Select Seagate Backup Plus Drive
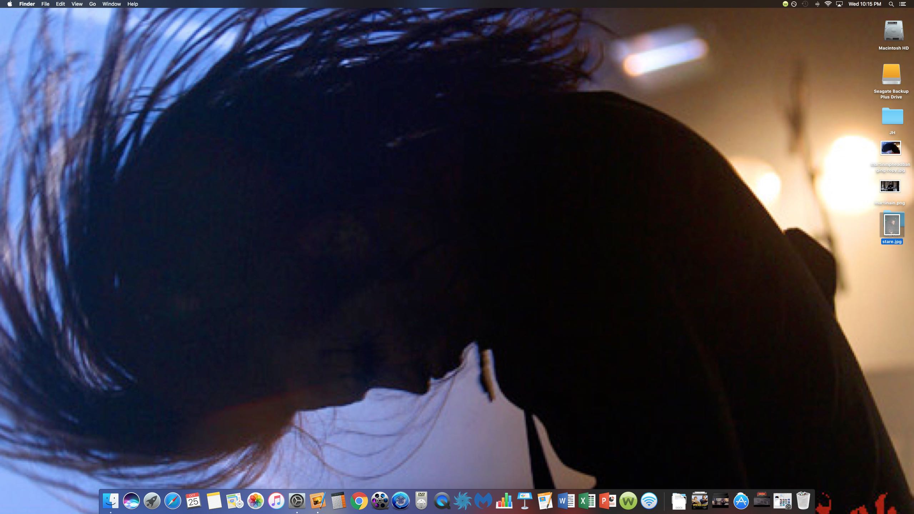This screenshot has width=914, height=514. coord(891,81)
